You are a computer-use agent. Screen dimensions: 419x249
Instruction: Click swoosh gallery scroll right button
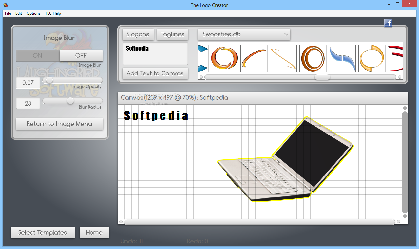pyautogui.click(x=400, y=77)
